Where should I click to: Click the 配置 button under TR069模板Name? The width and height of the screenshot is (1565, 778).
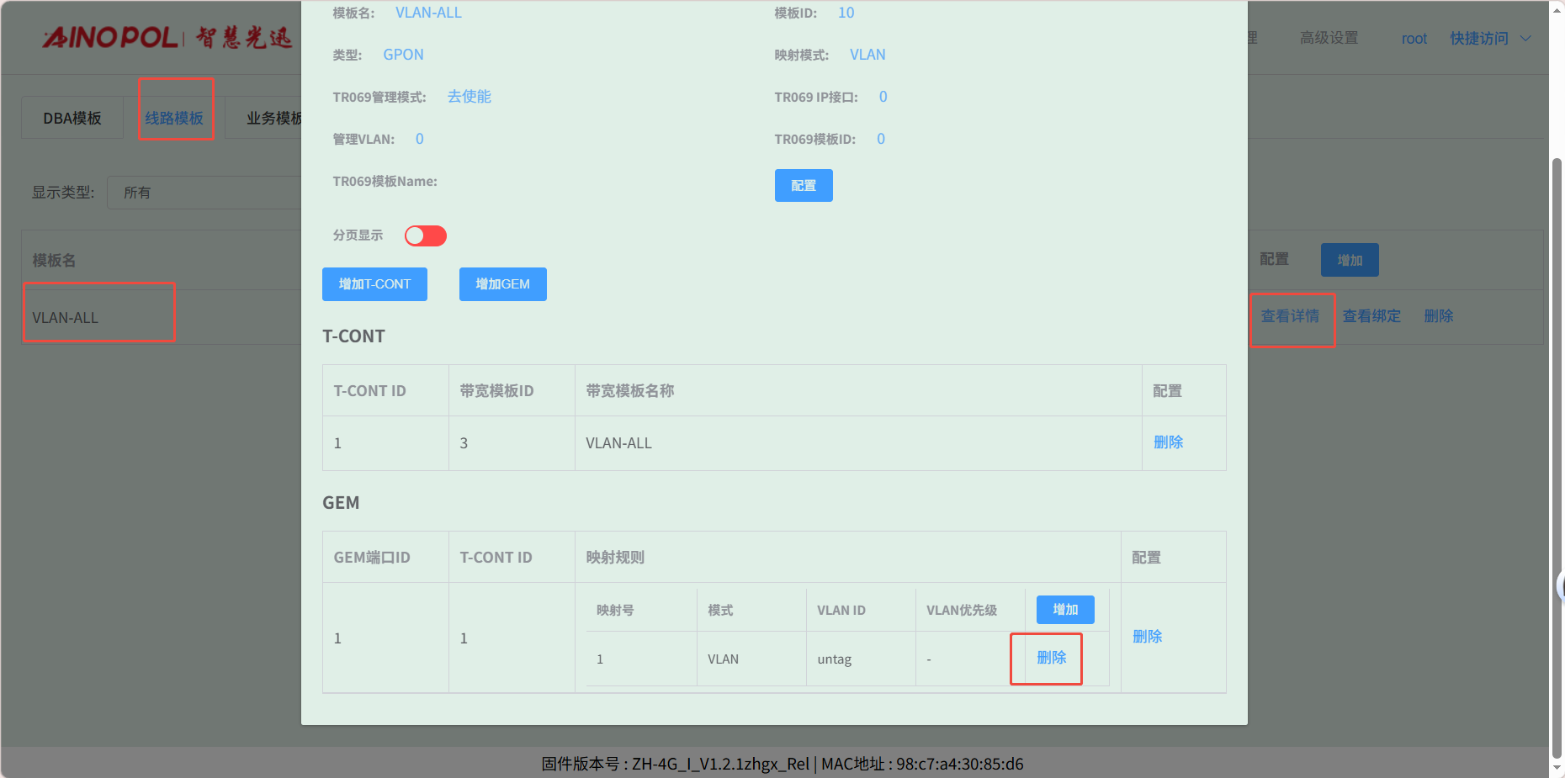[x=803, y=186]
